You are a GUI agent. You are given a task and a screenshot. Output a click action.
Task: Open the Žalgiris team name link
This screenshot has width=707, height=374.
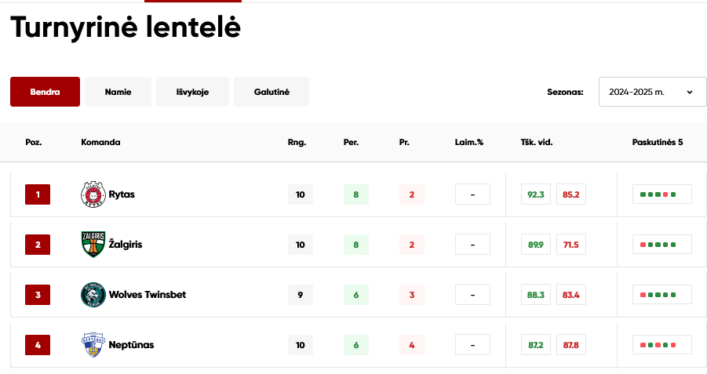pos(126,244)
